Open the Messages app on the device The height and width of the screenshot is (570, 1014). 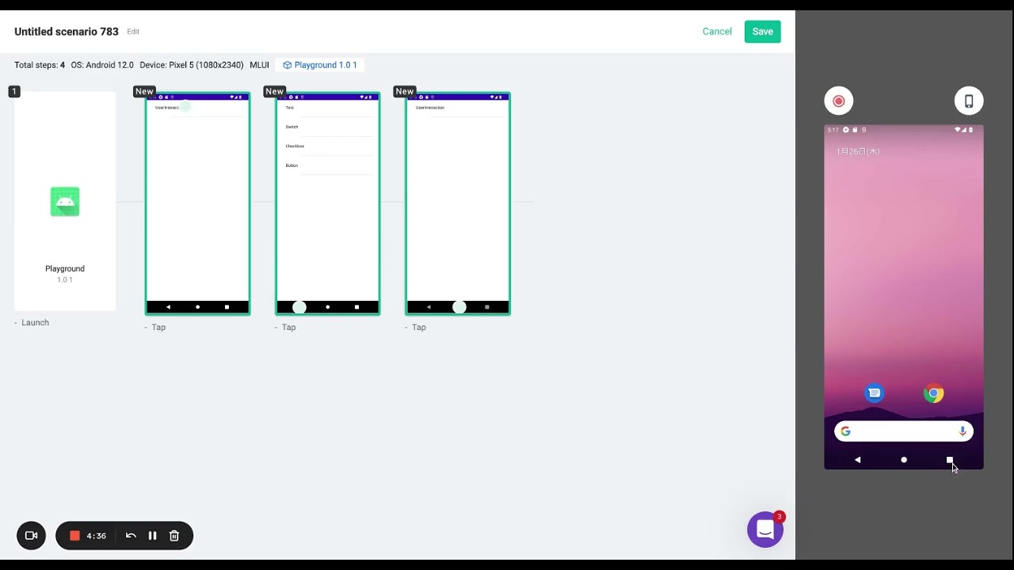(874, 393)
